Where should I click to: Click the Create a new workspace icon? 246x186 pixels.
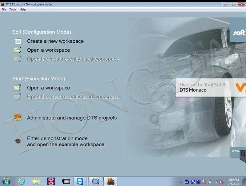[18, 41]
